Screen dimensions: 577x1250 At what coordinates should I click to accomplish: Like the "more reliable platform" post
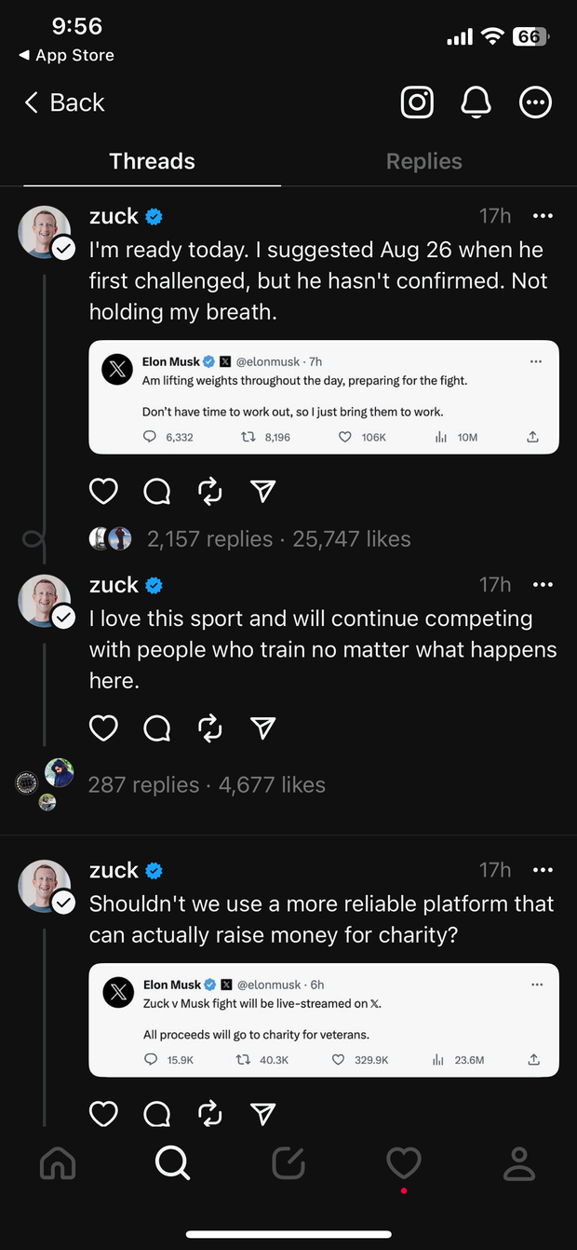103,1113
